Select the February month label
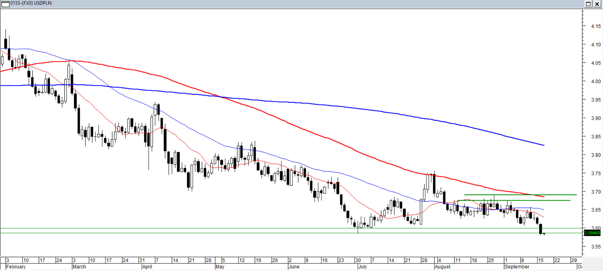This screenshot has height=271, width=603. click(16, 267)
